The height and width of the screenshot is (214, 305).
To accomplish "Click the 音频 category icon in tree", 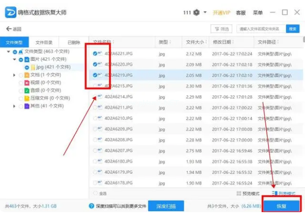I will [x=27, y=90].
